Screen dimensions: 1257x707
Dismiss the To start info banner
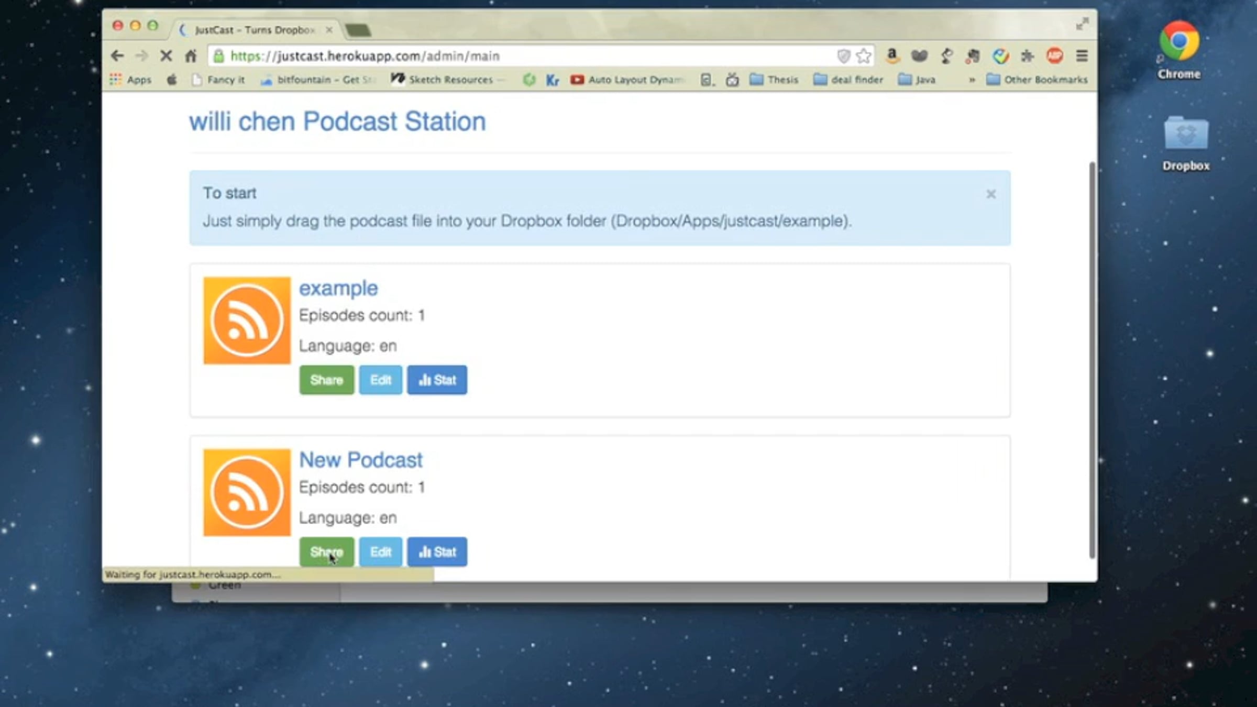coord(991,194)
